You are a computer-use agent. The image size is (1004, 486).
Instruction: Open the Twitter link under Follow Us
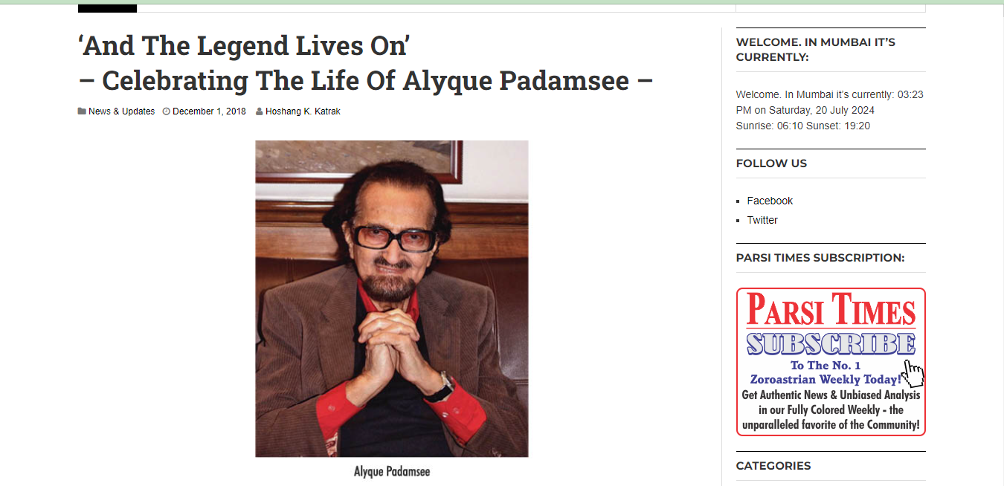pyautogui.click(x=762, y=220)
